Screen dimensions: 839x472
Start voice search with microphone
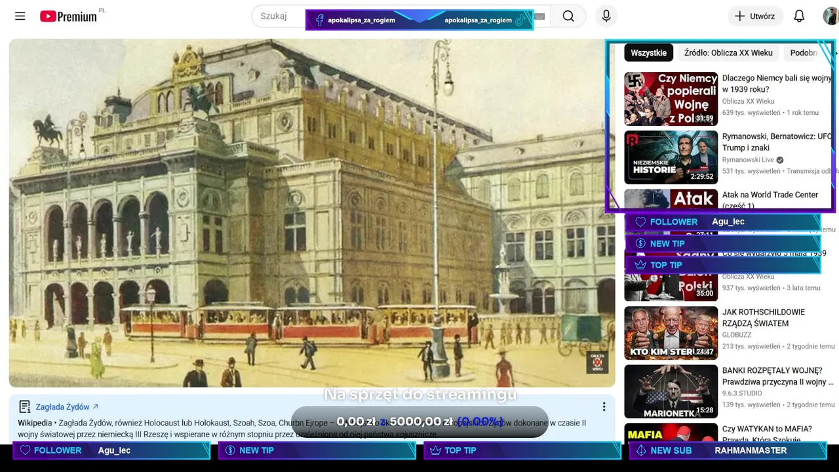[x=606, y=16]
